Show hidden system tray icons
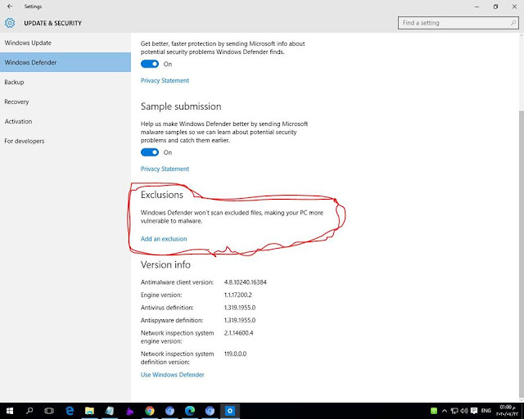Screen dimensions: 524x419 pyautogui.click(x=445, y=411)
